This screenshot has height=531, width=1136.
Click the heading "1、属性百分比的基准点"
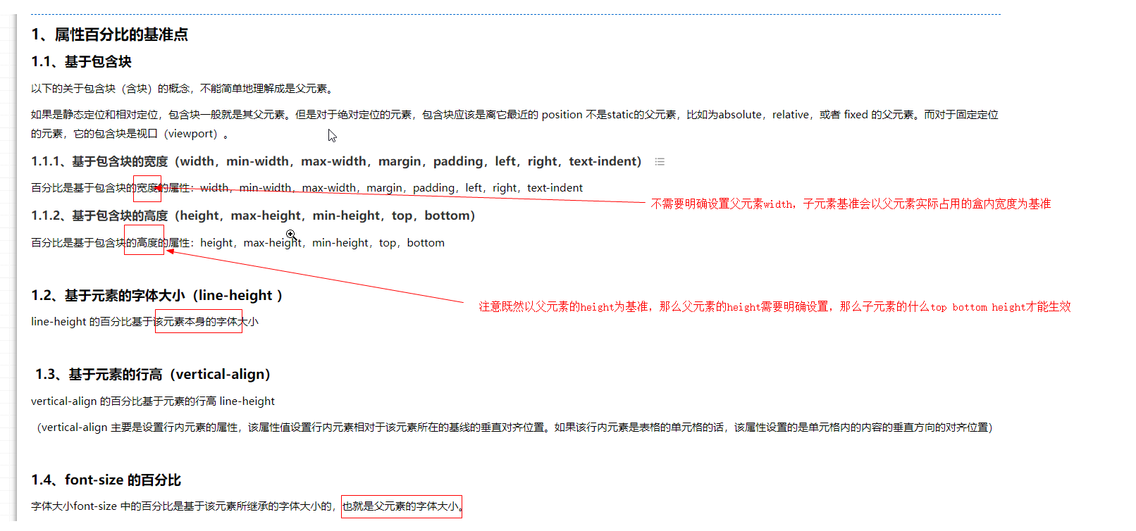pyautogui.click(x=110, y=35)
